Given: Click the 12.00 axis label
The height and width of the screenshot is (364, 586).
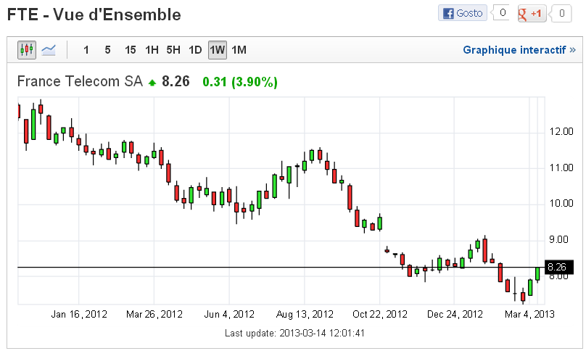Looking at the screenshot, I should [x=561, y=131].
